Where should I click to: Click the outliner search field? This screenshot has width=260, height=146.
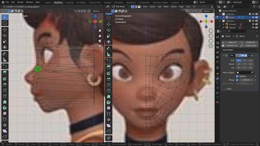pos(240,6)
